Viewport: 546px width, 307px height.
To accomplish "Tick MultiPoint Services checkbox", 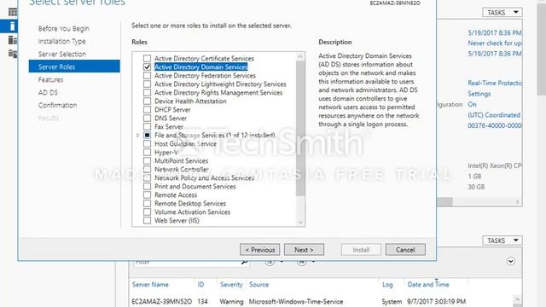I will click(x=148, y=161).
